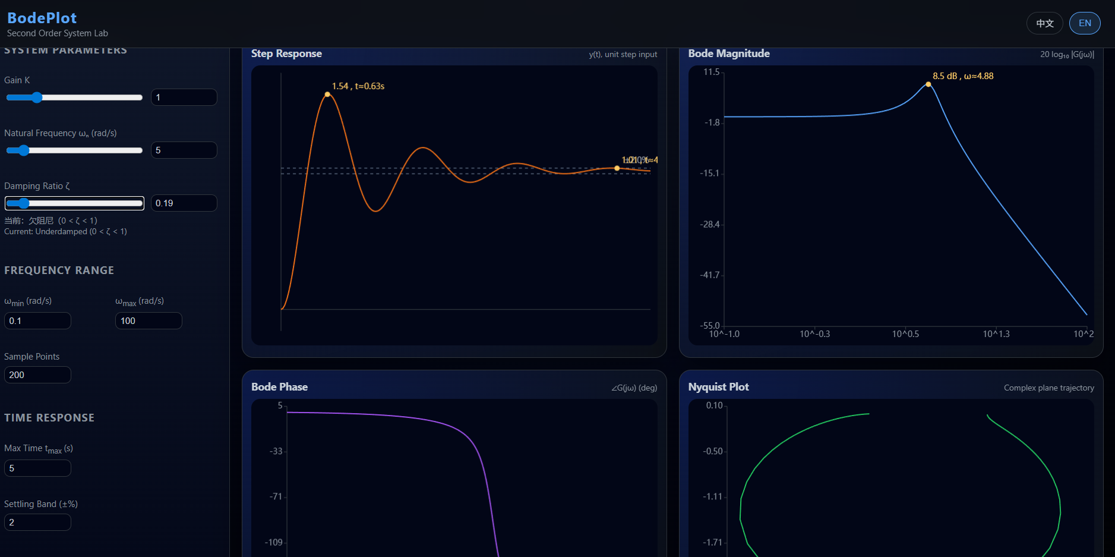Click the BodePlot header title

(42, 18)
